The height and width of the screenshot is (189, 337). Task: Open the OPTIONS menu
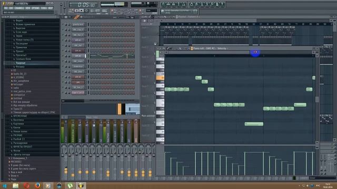(x=35, y=8)
